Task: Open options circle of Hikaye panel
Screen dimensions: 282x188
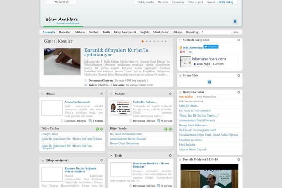Action: click(x=102, y=94)
